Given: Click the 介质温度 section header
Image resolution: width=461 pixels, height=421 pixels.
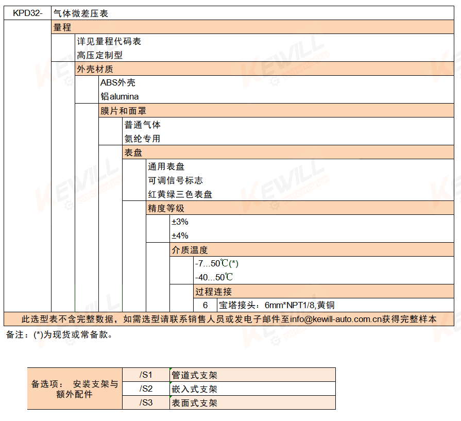Looking at the screenshot, I should pos(312,250).
